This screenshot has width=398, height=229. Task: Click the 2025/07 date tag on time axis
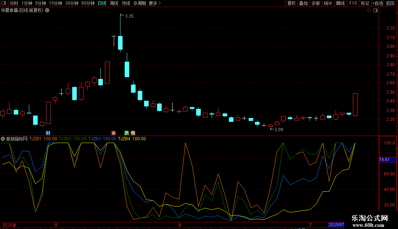(336, 225)
